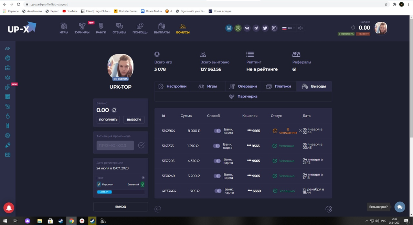413x225 pixels.
Task: Select withdrawal ID 5141233
Action: tap(168, 146)
